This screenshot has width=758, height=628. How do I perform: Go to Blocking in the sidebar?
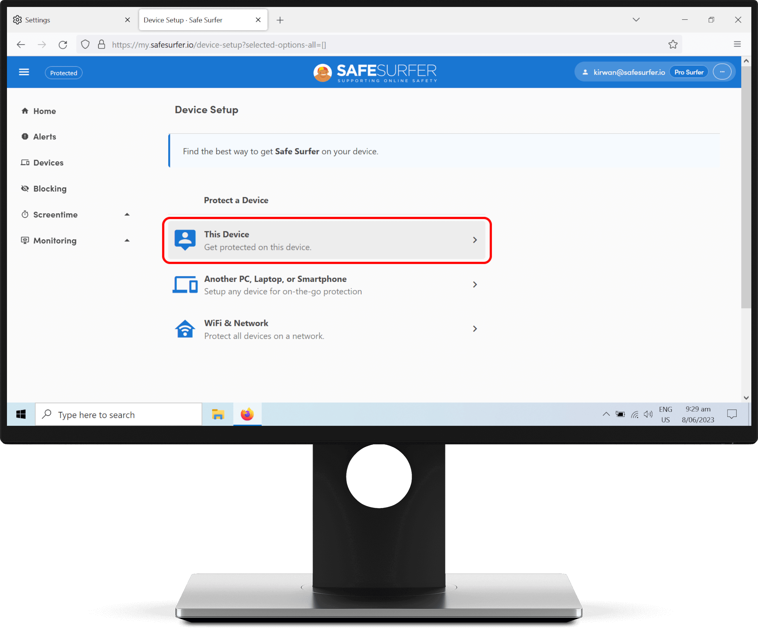(x=50, y=189)
